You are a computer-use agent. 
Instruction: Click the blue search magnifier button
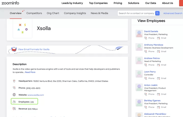tap(158, 13)
